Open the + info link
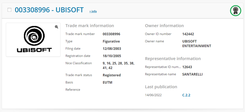245x112 pixels. pos(93,11)
